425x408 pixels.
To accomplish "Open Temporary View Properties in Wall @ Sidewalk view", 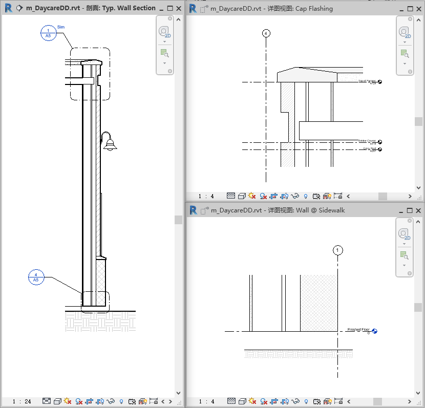I will [317, 401].
